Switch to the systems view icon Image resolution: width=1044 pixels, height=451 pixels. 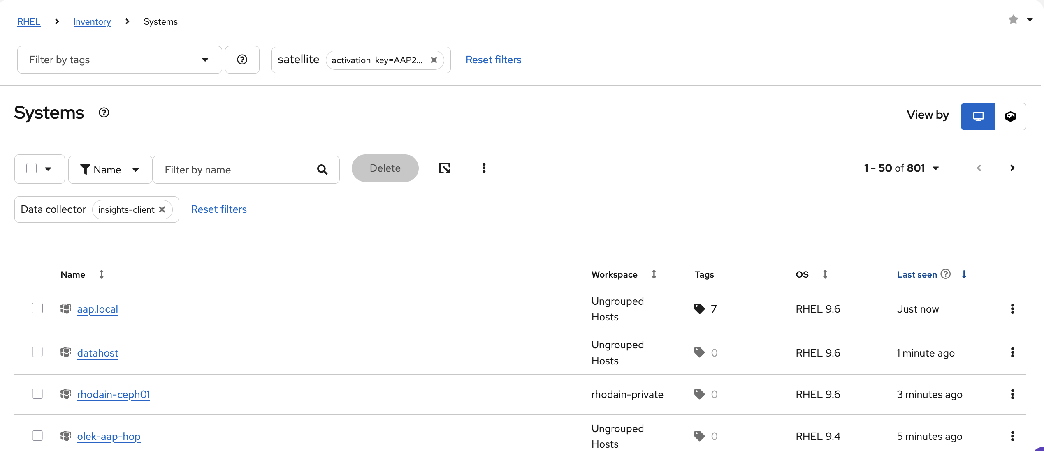[x=978, y=117]
